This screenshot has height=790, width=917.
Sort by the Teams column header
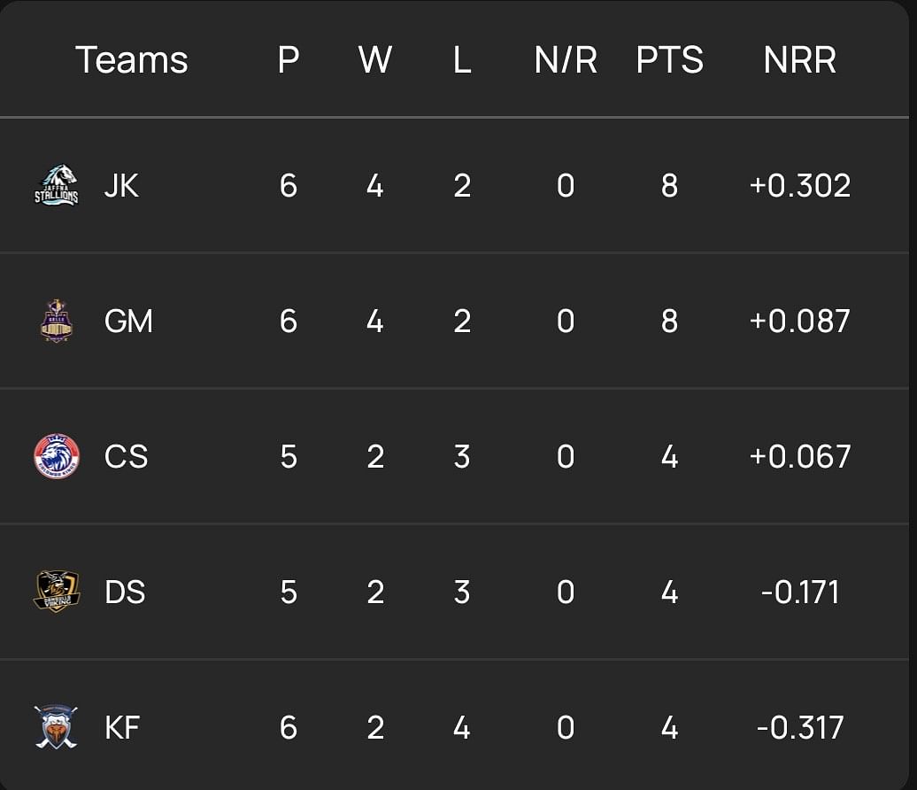(132, 60)
